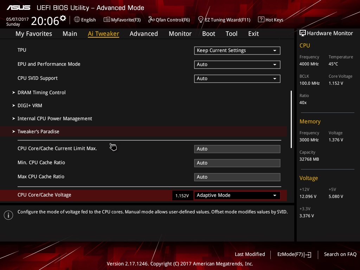Switch to the Advanced tab
The image size is (360, 270).
click(x=144, y=34)
